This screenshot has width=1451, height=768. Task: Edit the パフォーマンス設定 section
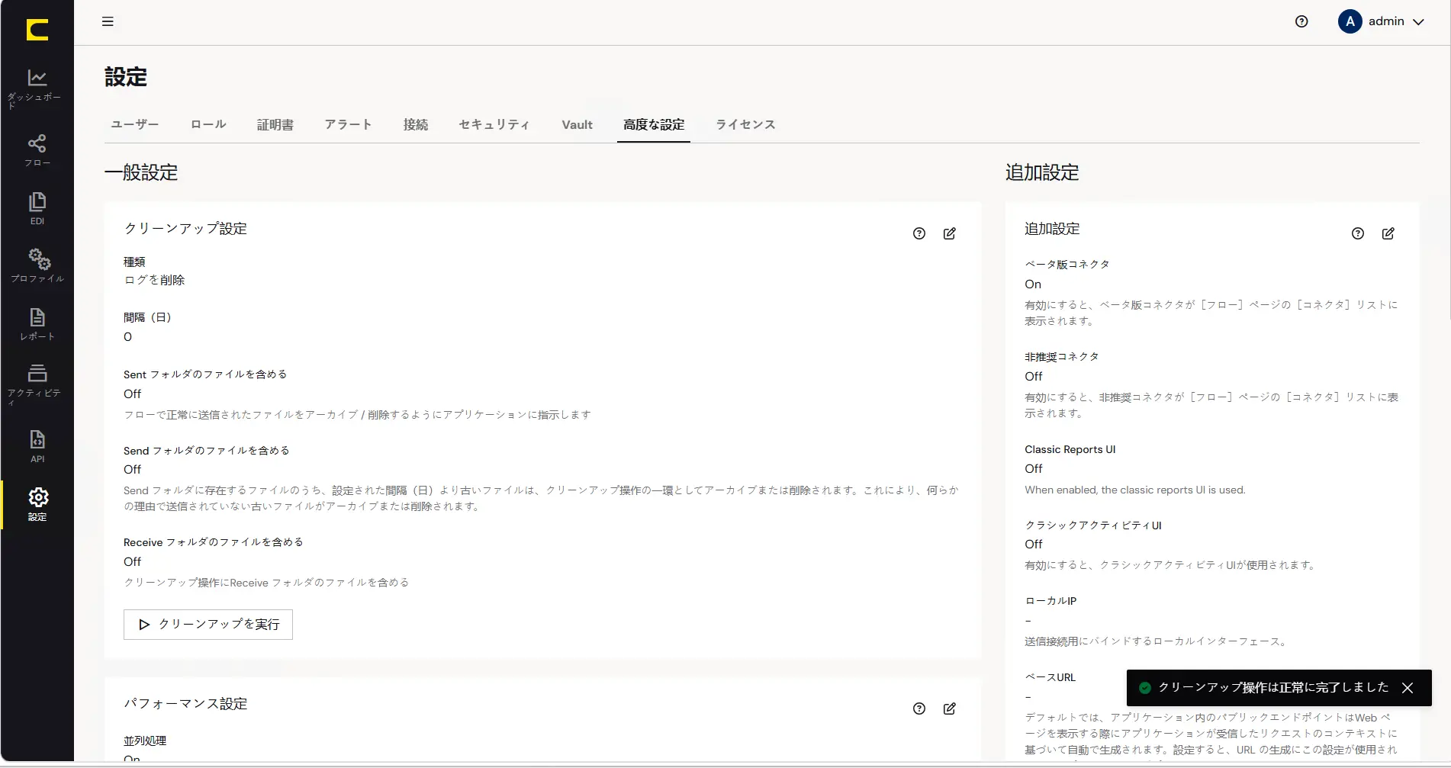point(950,709)
